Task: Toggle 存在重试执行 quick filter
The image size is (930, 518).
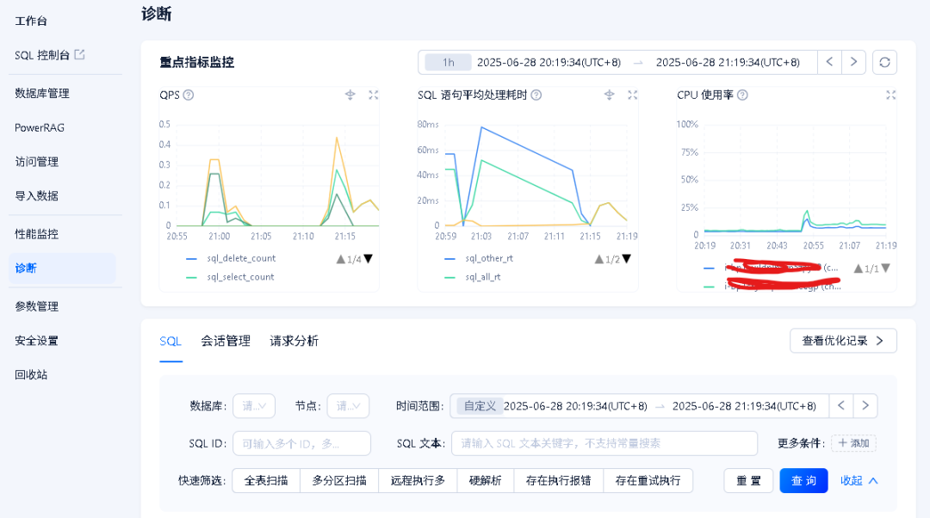Action: click(648, 481)
